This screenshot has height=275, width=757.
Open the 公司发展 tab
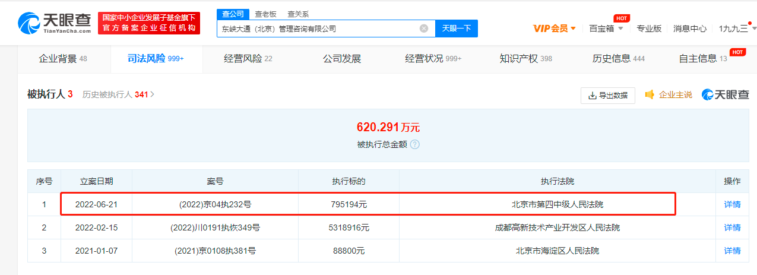click(x=342, y=59)
